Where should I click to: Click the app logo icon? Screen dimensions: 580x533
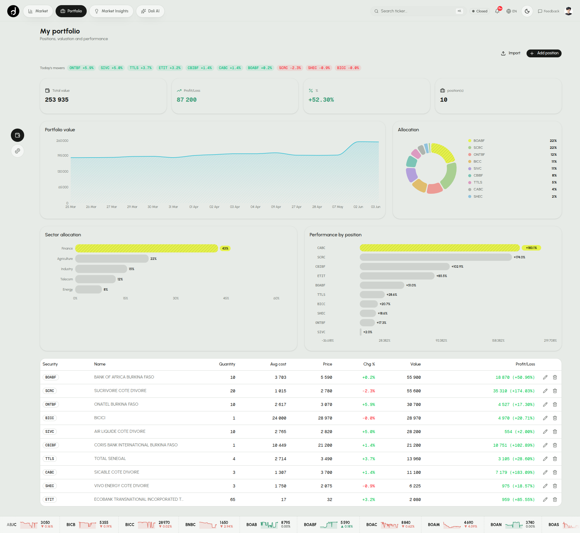[13, 11]
